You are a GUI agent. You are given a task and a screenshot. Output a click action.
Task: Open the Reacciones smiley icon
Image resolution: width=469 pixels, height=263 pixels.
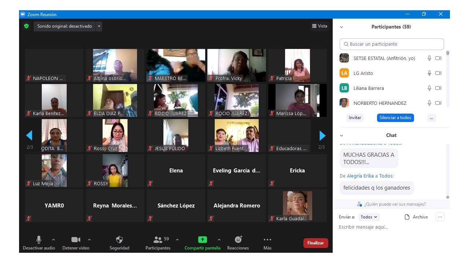pyautogui.click(x=238, y=240)
